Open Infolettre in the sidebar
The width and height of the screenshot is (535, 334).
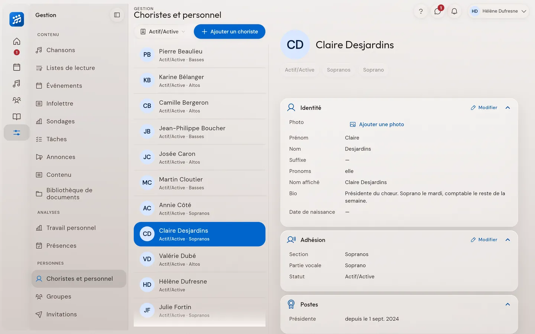[79, 104]
